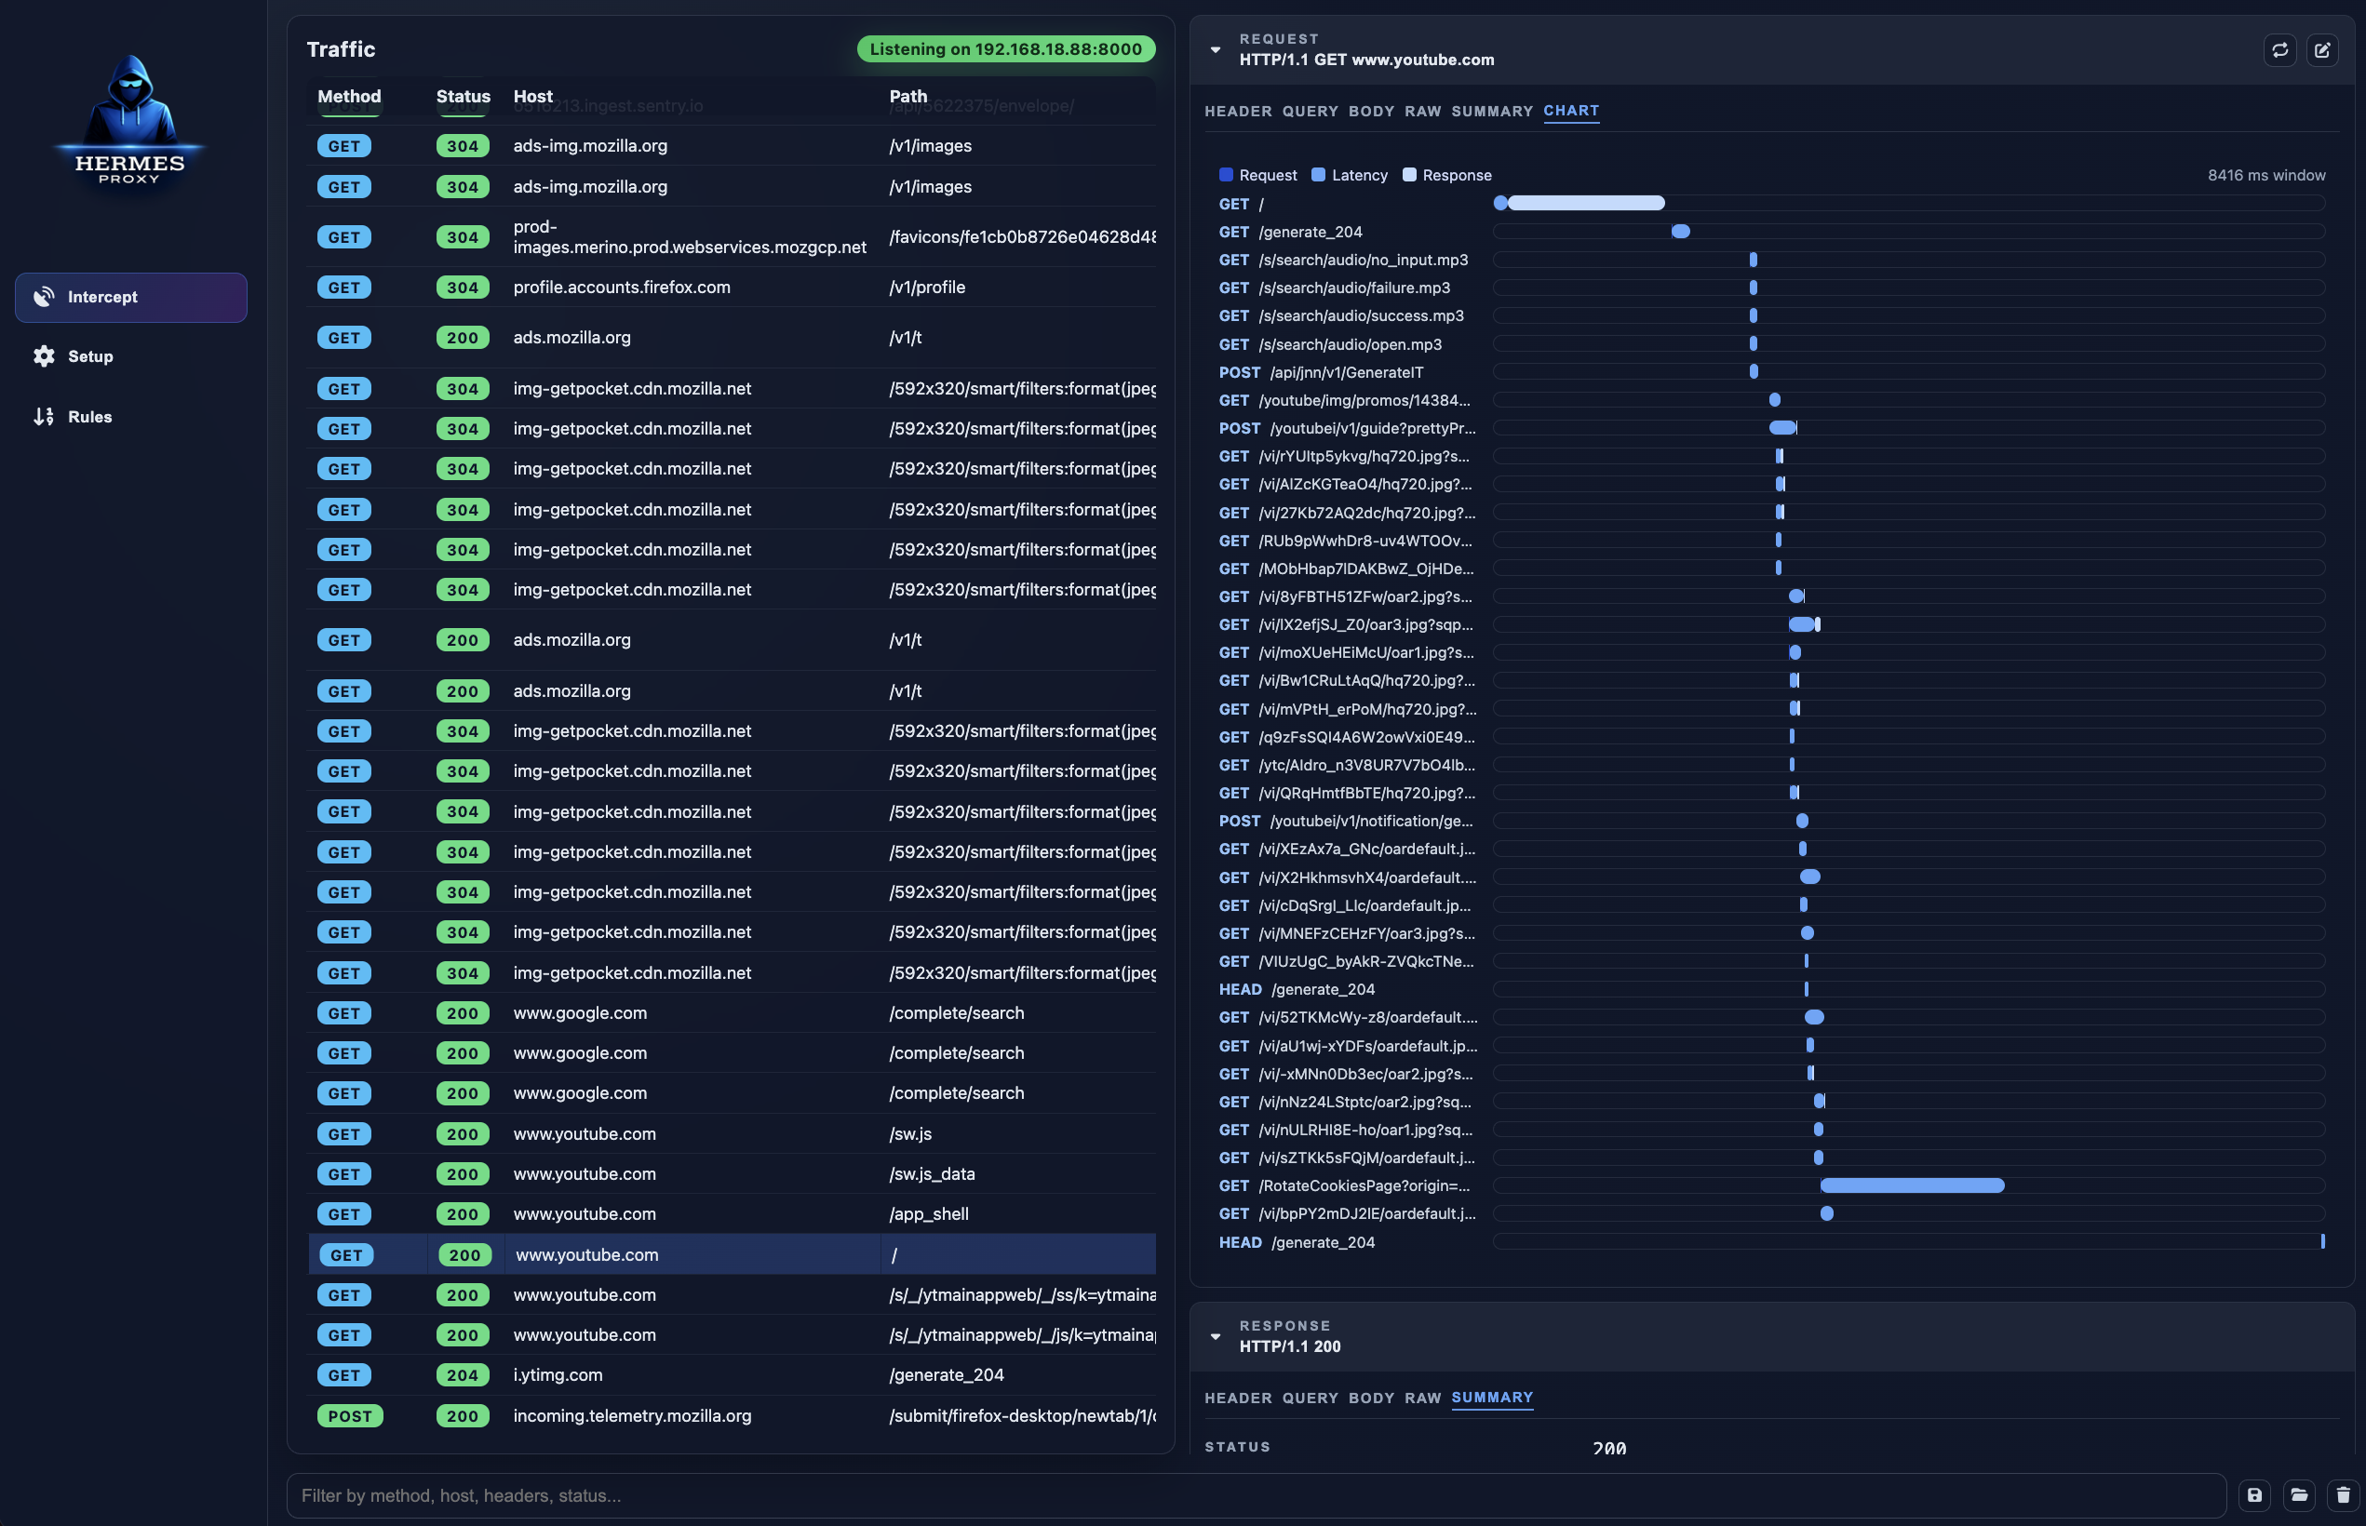The height and width of the screenshot is (1526, 2366).
Task: Click the /s/search/audio/open.mp3 chart row
Action: [1771, 344]
